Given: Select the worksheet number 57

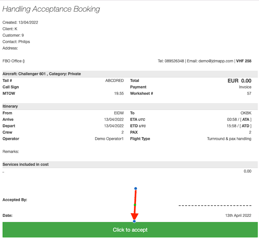Looking at the screenshot, I should click(x=249, y=94).
